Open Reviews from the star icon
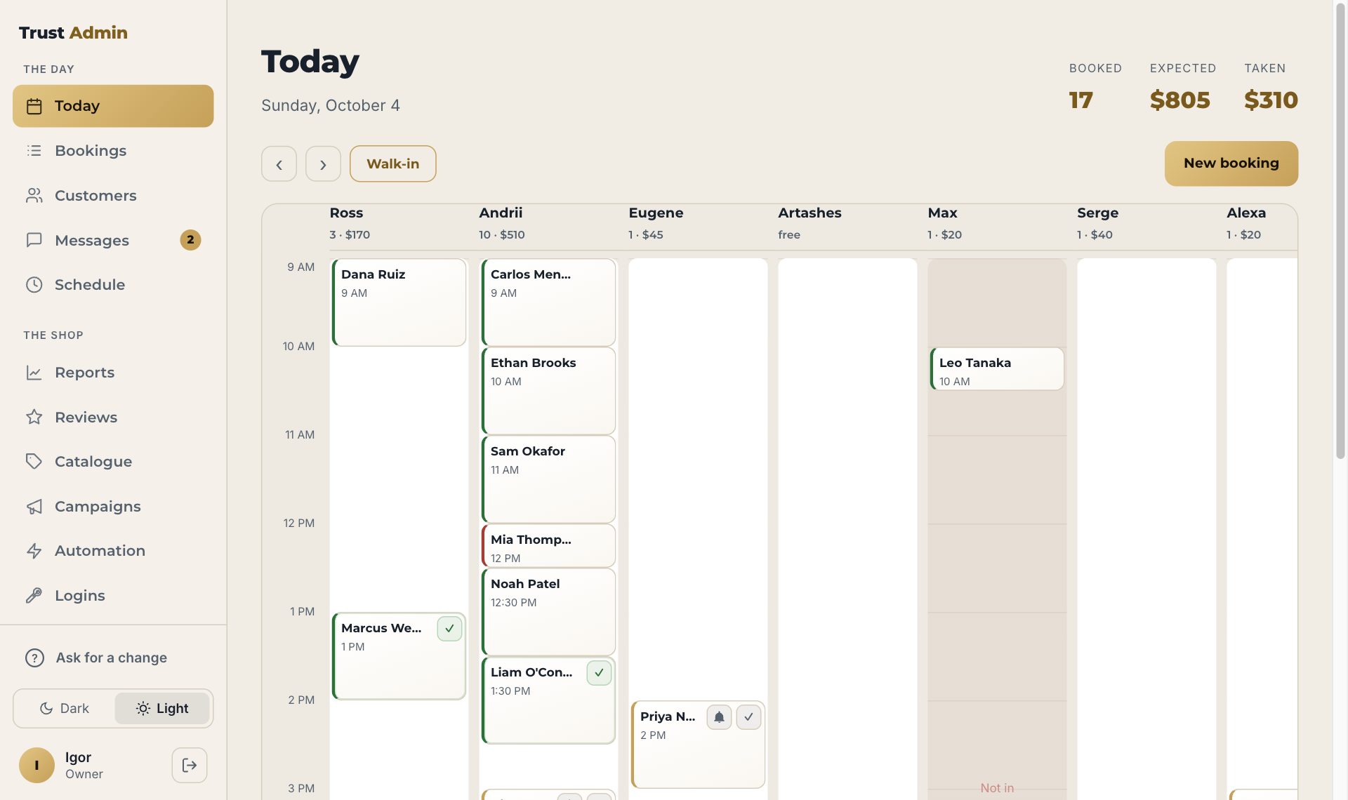1348x800 pixels. [x=34, y=418]
